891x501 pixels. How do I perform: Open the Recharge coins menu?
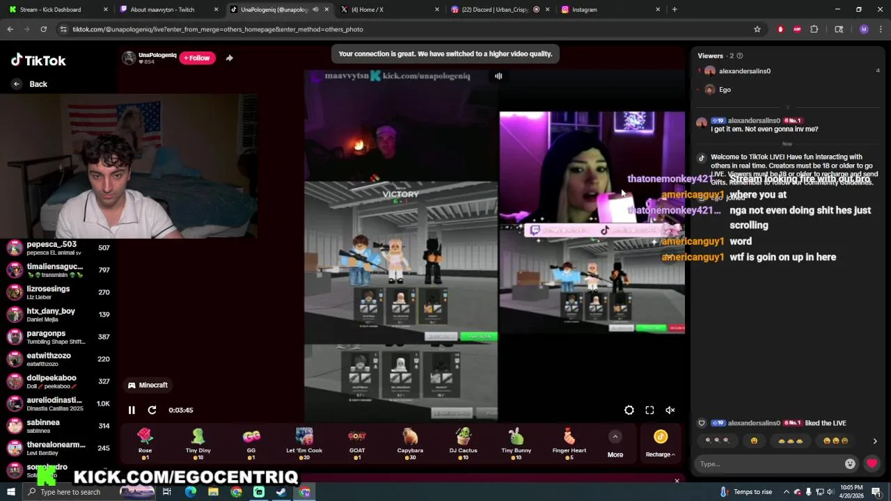point(660,444)
